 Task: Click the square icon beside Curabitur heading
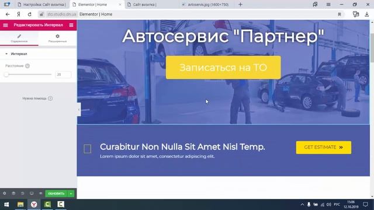tap(88, 149)
